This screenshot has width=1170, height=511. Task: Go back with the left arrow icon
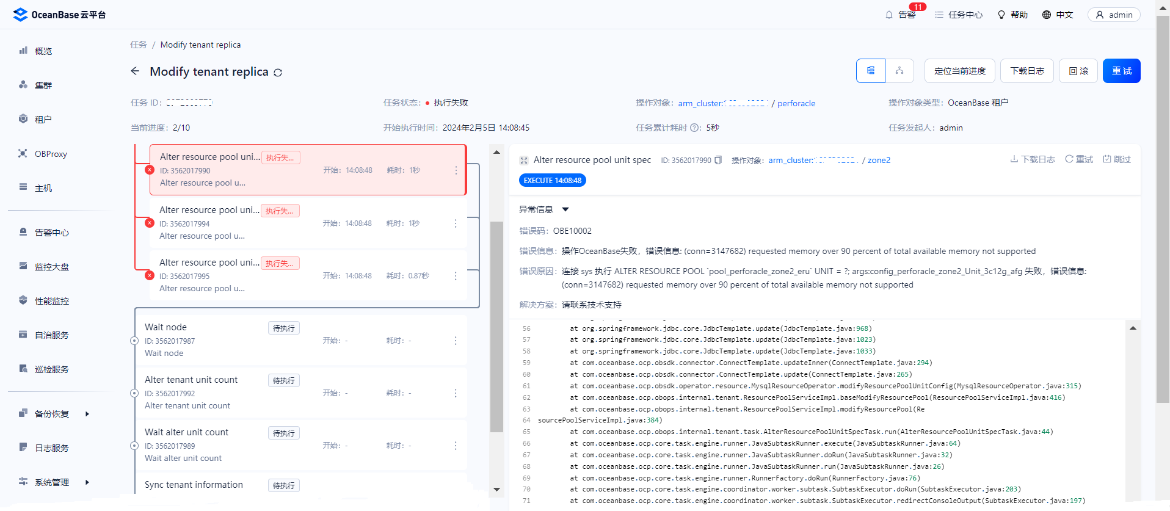click(x=135, y=71)
